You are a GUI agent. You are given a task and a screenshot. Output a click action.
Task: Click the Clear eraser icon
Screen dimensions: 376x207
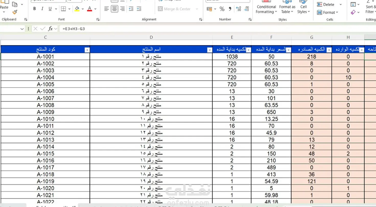tap(353, 12)
